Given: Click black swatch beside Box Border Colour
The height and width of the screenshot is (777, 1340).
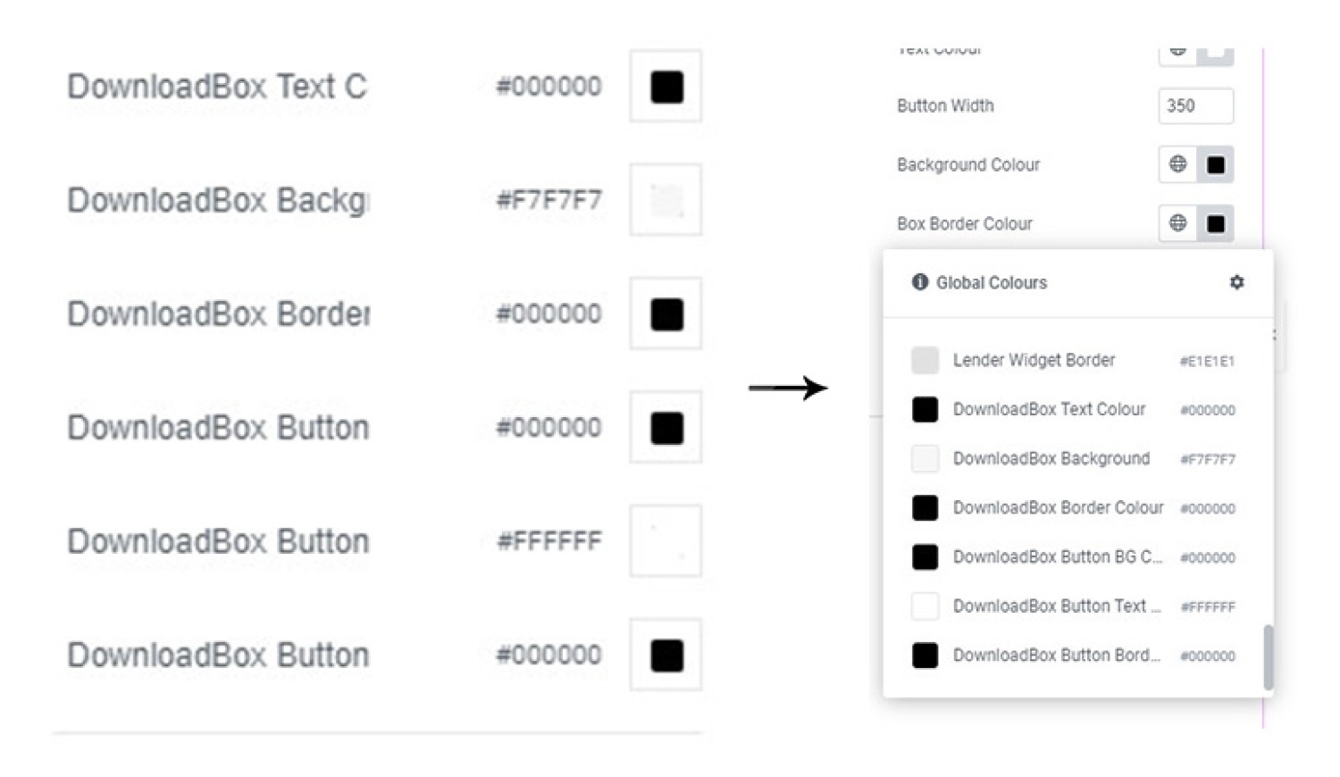Looking at the screenshot, I should click(1215, 223).
